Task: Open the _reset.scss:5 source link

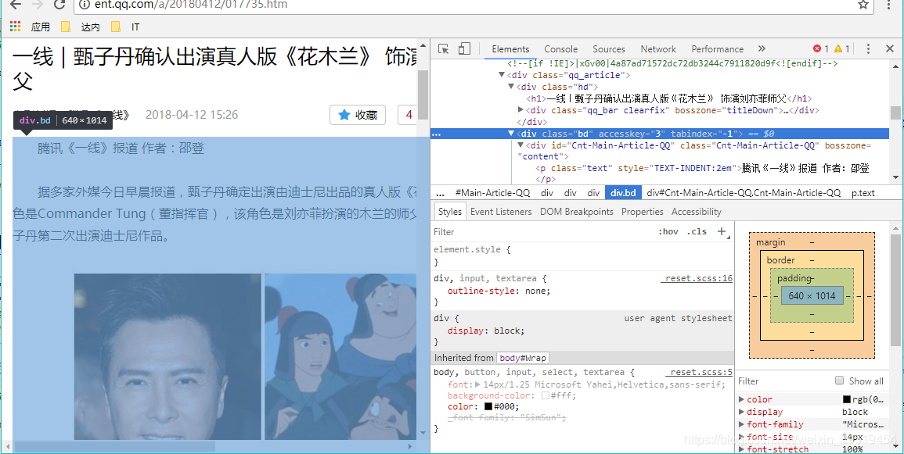Action: click(699, 372)
